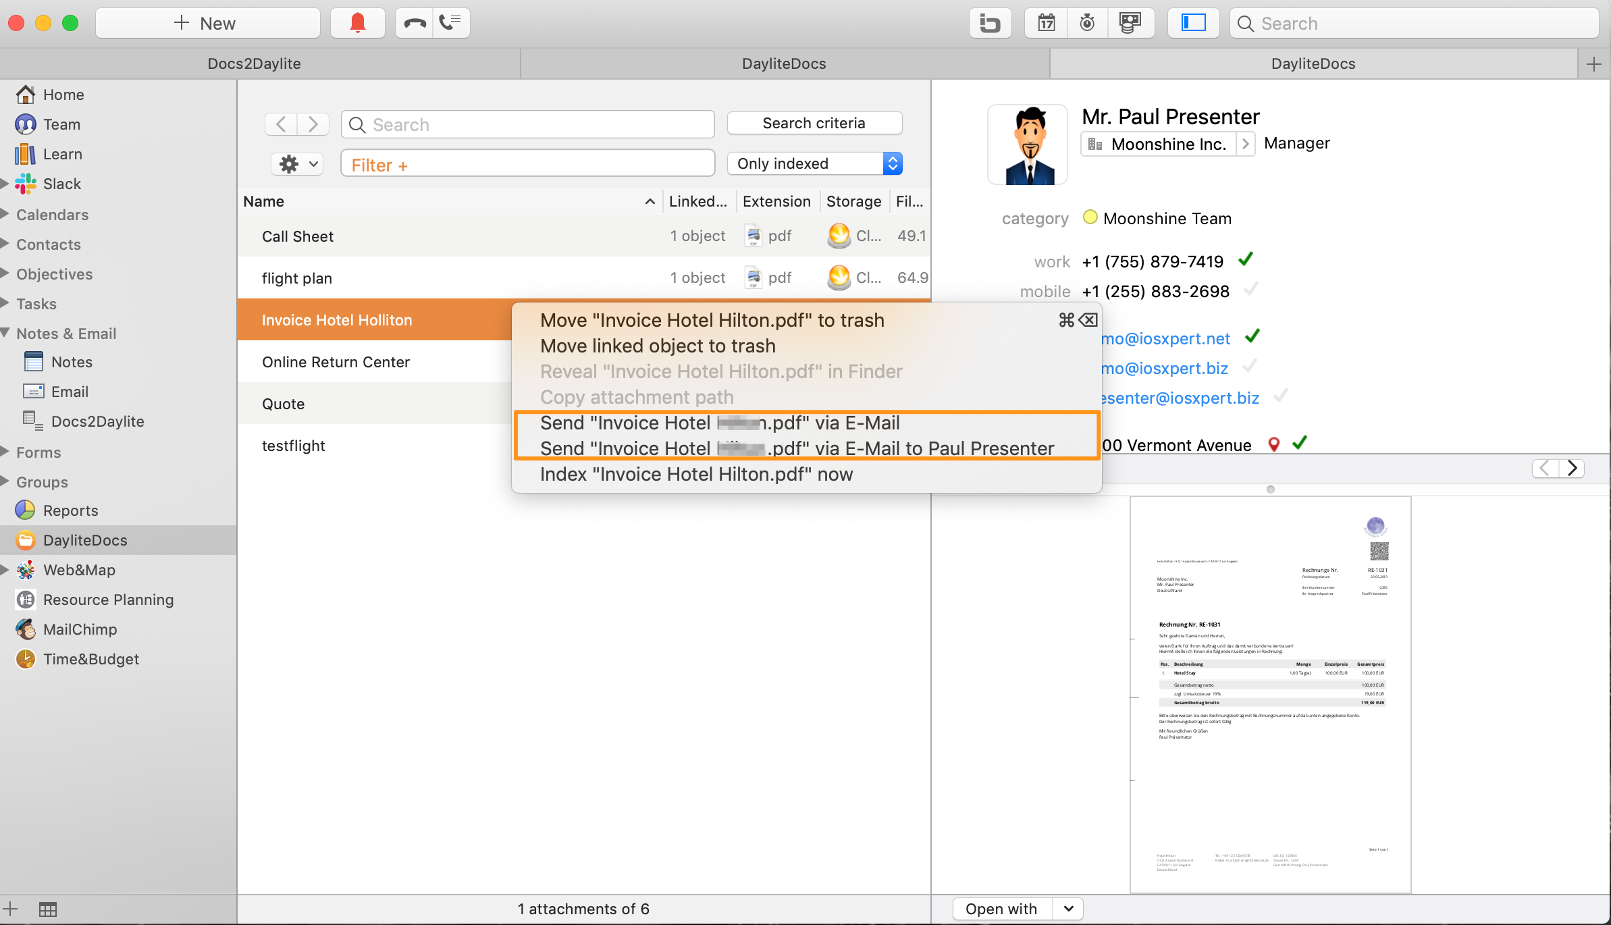This screenshot has width=1611, height=925.
Task: Sort the list by the Name column
Action: [450, 201]
